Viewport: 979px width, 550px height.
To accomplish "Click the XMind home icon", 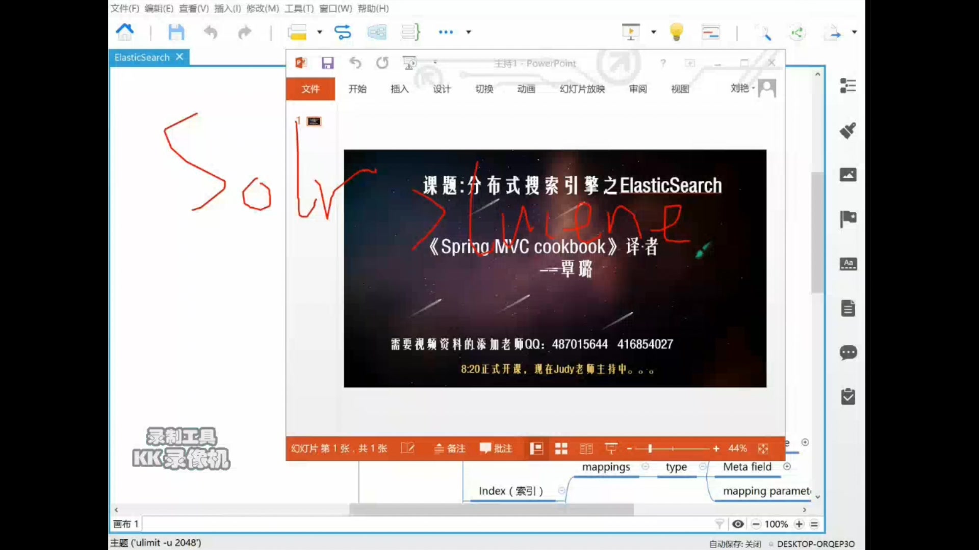I will tap(125, 32).
